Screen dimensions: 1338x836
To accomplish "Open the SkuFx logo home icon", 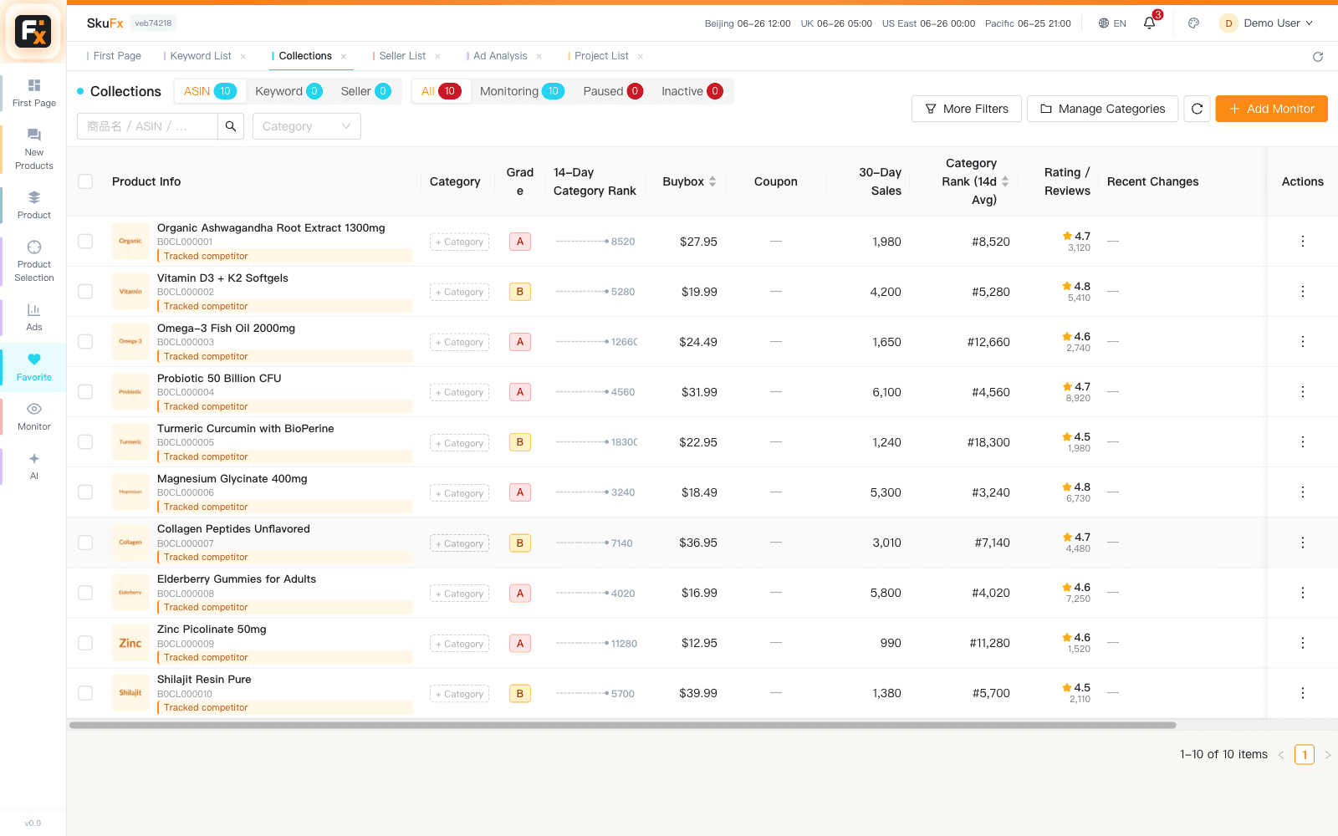I will pos(33,32).
